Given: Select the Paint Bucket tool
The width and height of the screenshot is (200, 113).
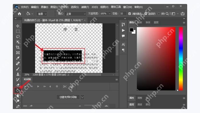Looking at the screenshot, I should click(18, 90).
